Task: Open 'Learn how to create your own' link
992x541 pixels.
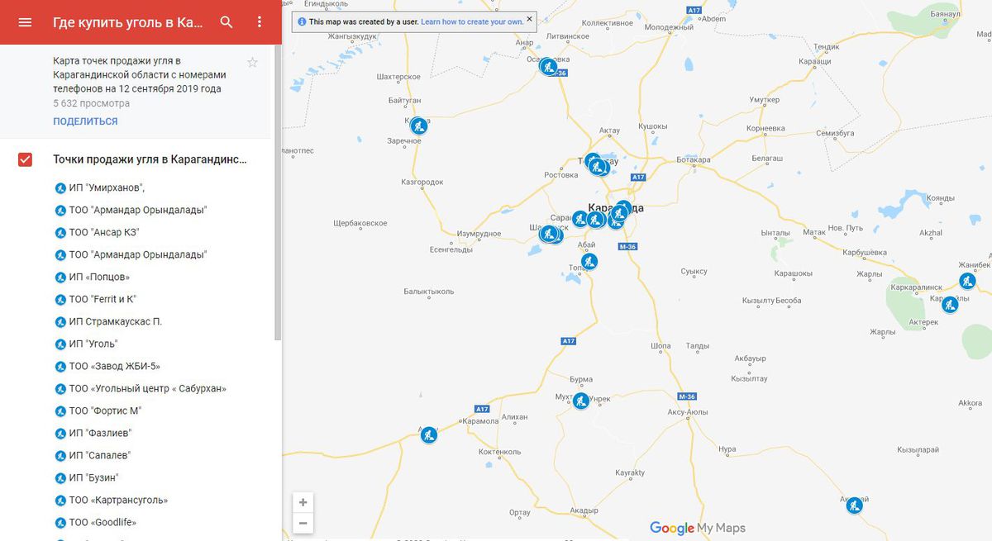Action: click(471, 21)
